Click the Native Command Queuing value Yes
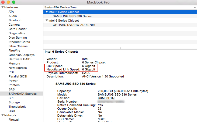The width and height of the screenshot is (197, 122). (x=100, y=105)
